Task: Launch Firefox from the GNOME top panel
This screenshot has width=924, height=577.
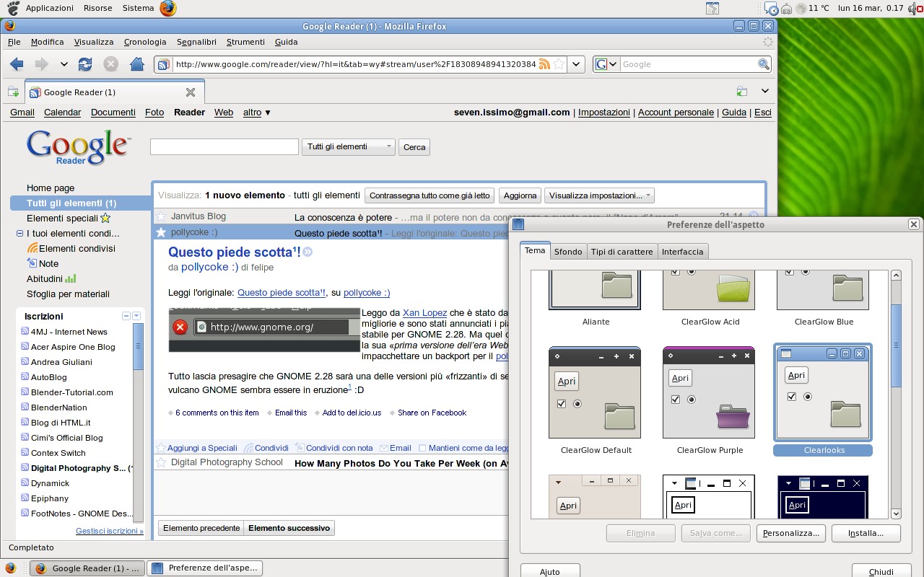Action: (x=167, y=8)
